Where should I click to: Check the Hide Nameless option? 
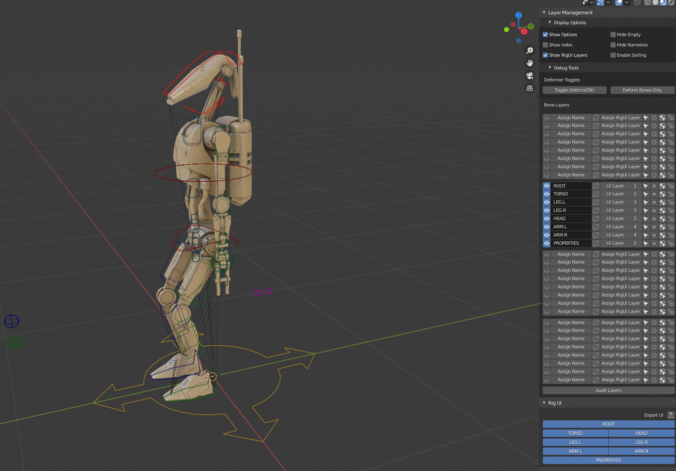click(613, 45)
